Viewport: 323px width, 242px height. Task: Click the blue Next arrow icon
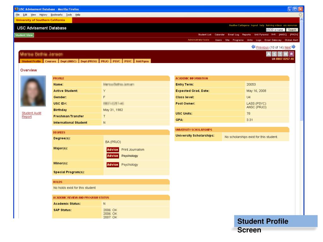[x=294, y=47]
